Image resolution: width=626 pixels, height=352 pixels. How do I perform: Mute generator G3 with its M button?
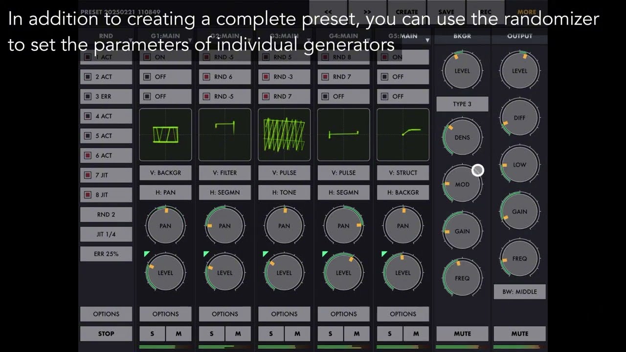[297, 333]
